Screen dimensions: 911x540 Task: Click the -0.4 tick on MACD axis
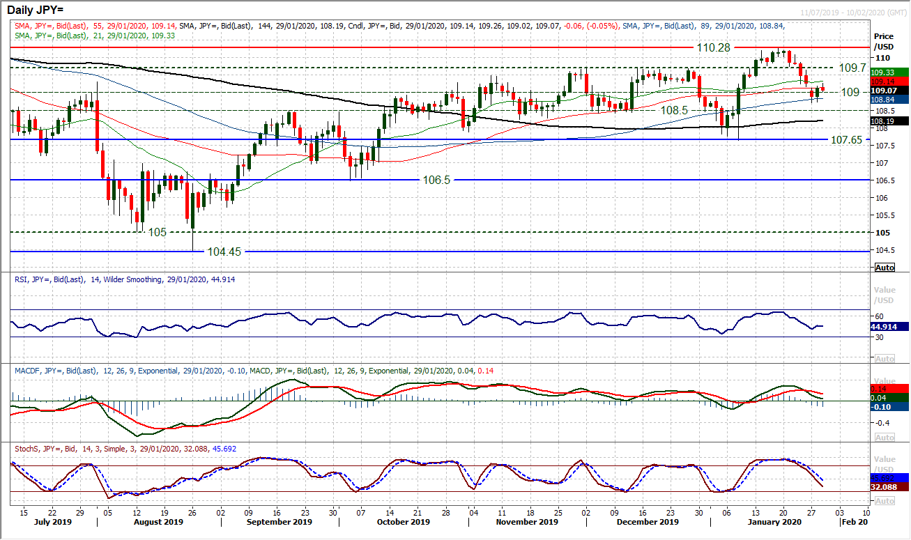pyautogui.click(x=881, y=423)
